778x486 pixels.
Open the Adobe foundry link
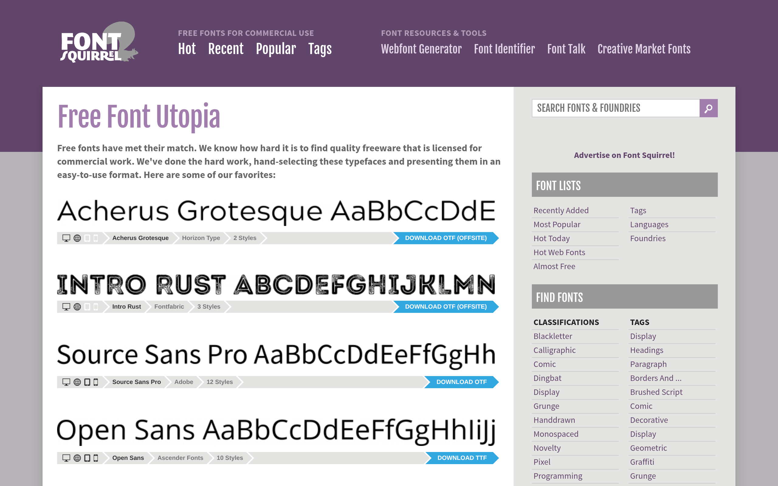point(184,382)
